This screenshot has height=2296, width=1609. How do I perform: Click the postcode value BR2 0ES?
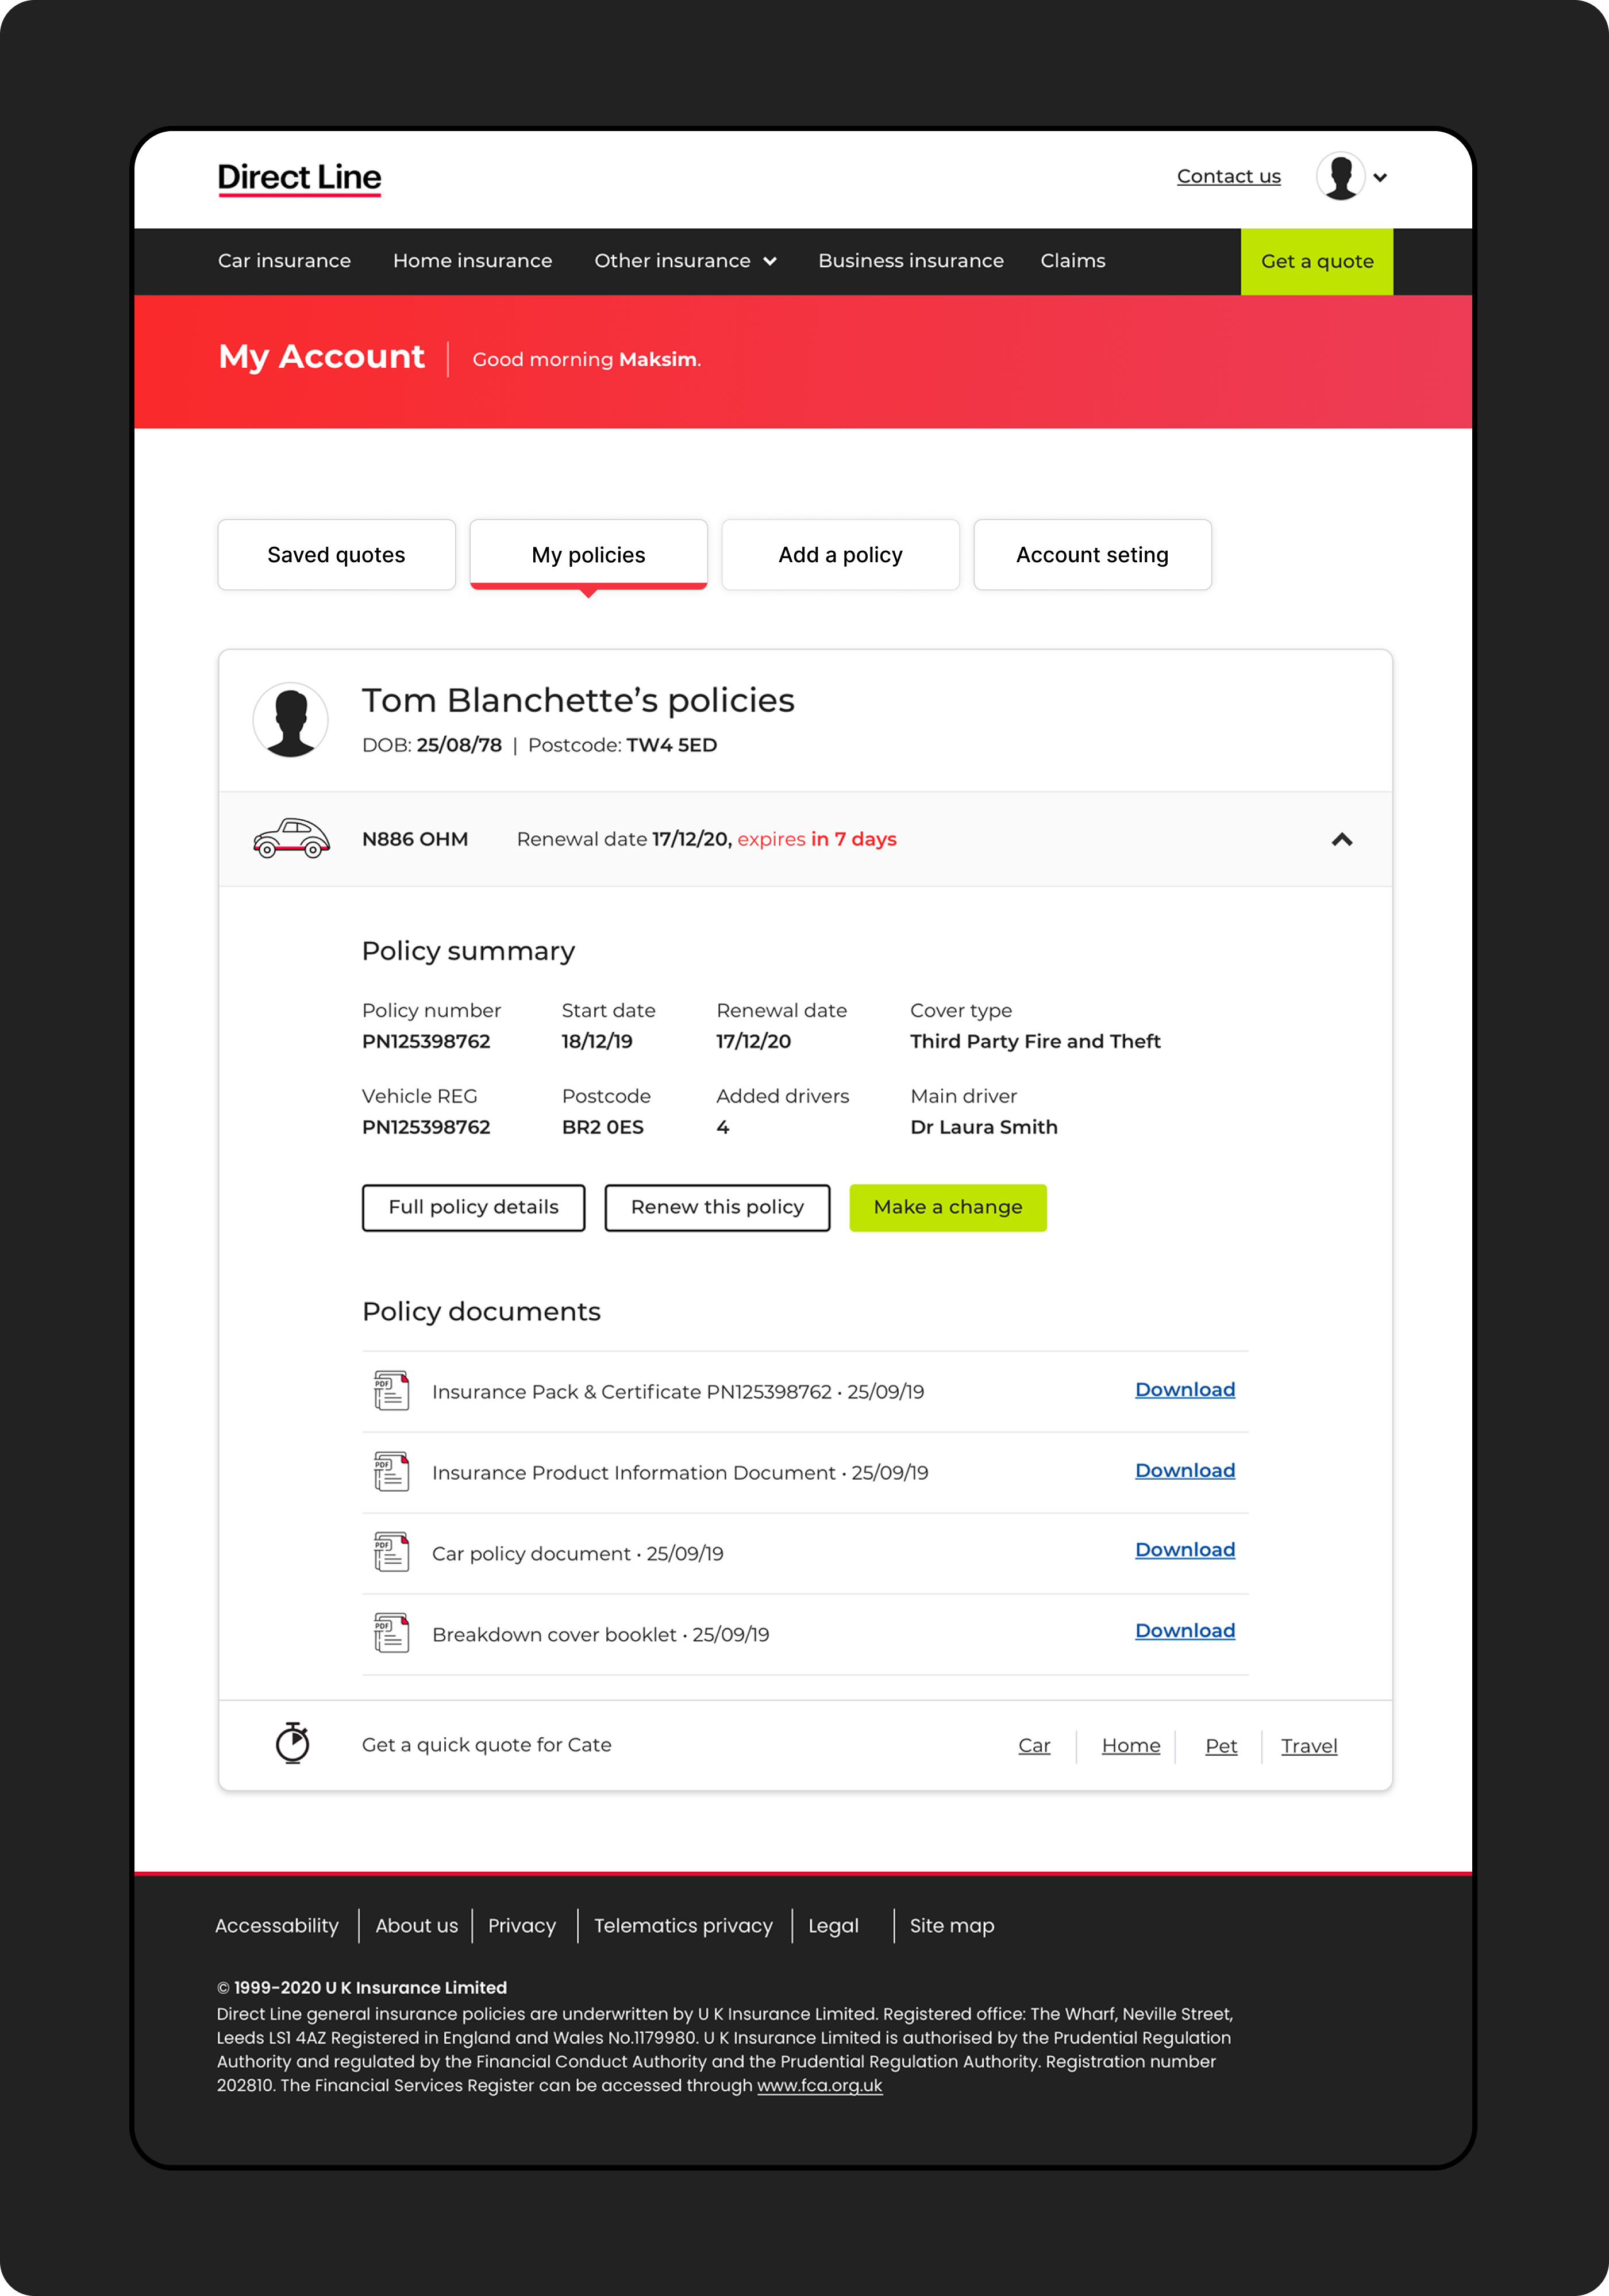pyautogui.click(x=603, y=1127)
